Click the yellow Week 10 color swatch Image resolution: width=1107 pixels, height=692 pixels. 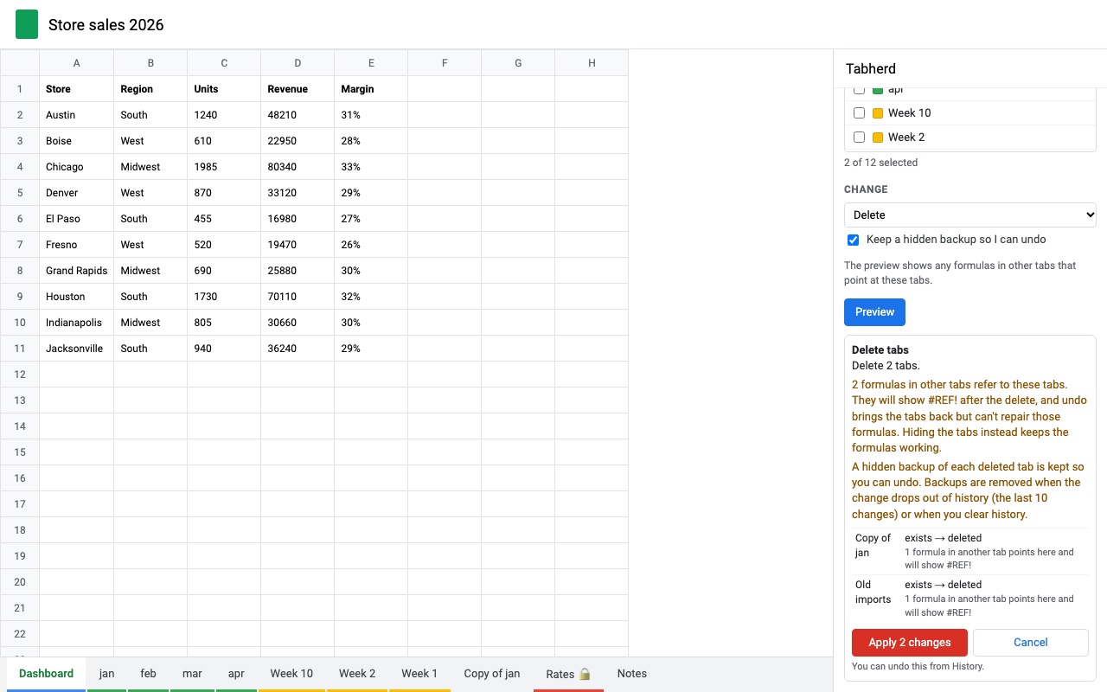coord(878,113)
